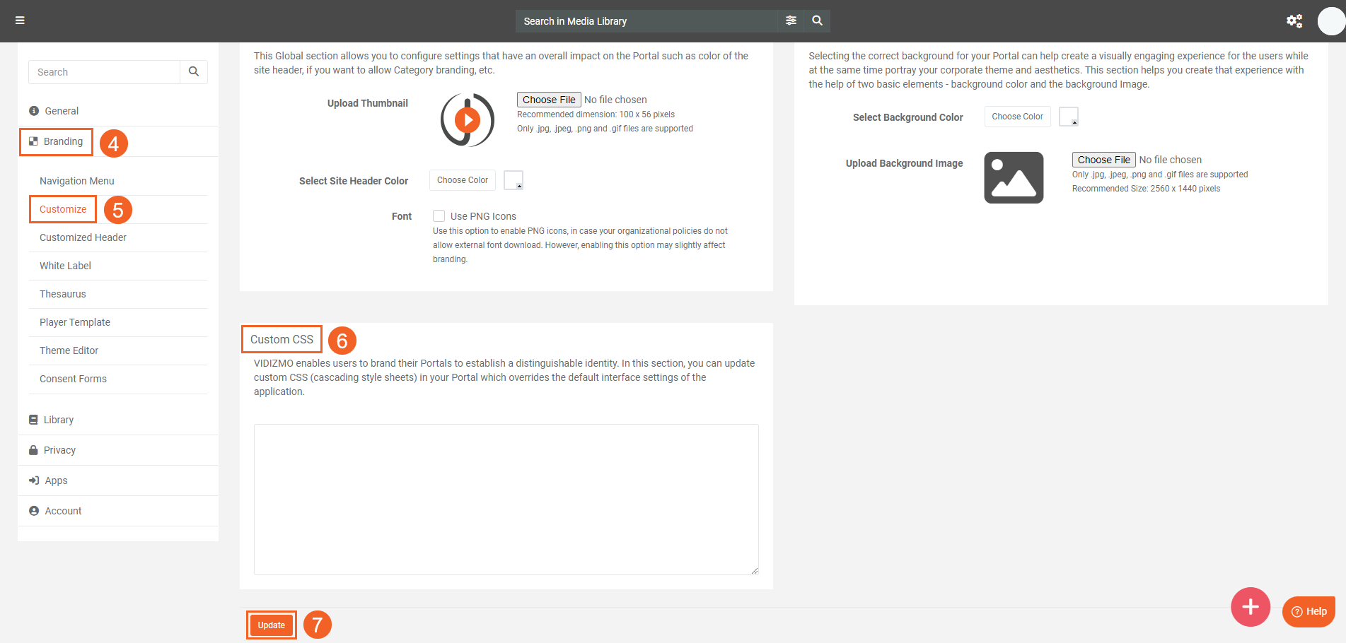Click the Update button

pyautogui.click(x=271, y=625)
